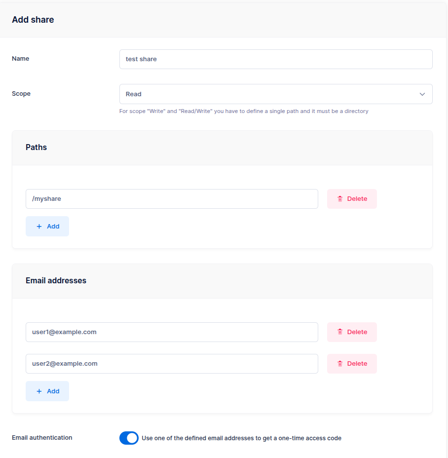Click the plus icon under the email addresses

pos(39,391)
